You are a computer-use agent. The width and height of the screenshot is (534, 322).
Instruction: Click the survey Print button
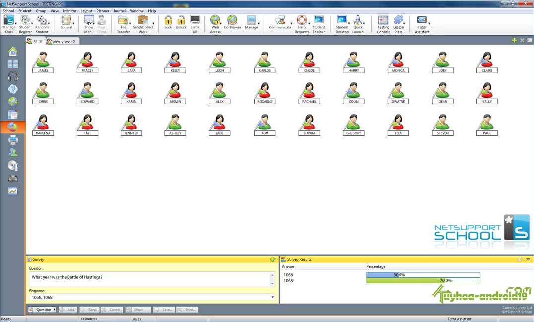pyautogui.click(x=187, y=310)
